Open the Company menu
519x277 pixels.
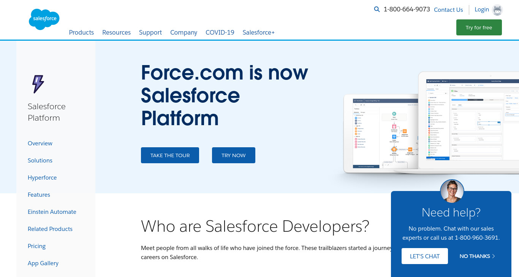pyautogui.click(x=184, y=32)
